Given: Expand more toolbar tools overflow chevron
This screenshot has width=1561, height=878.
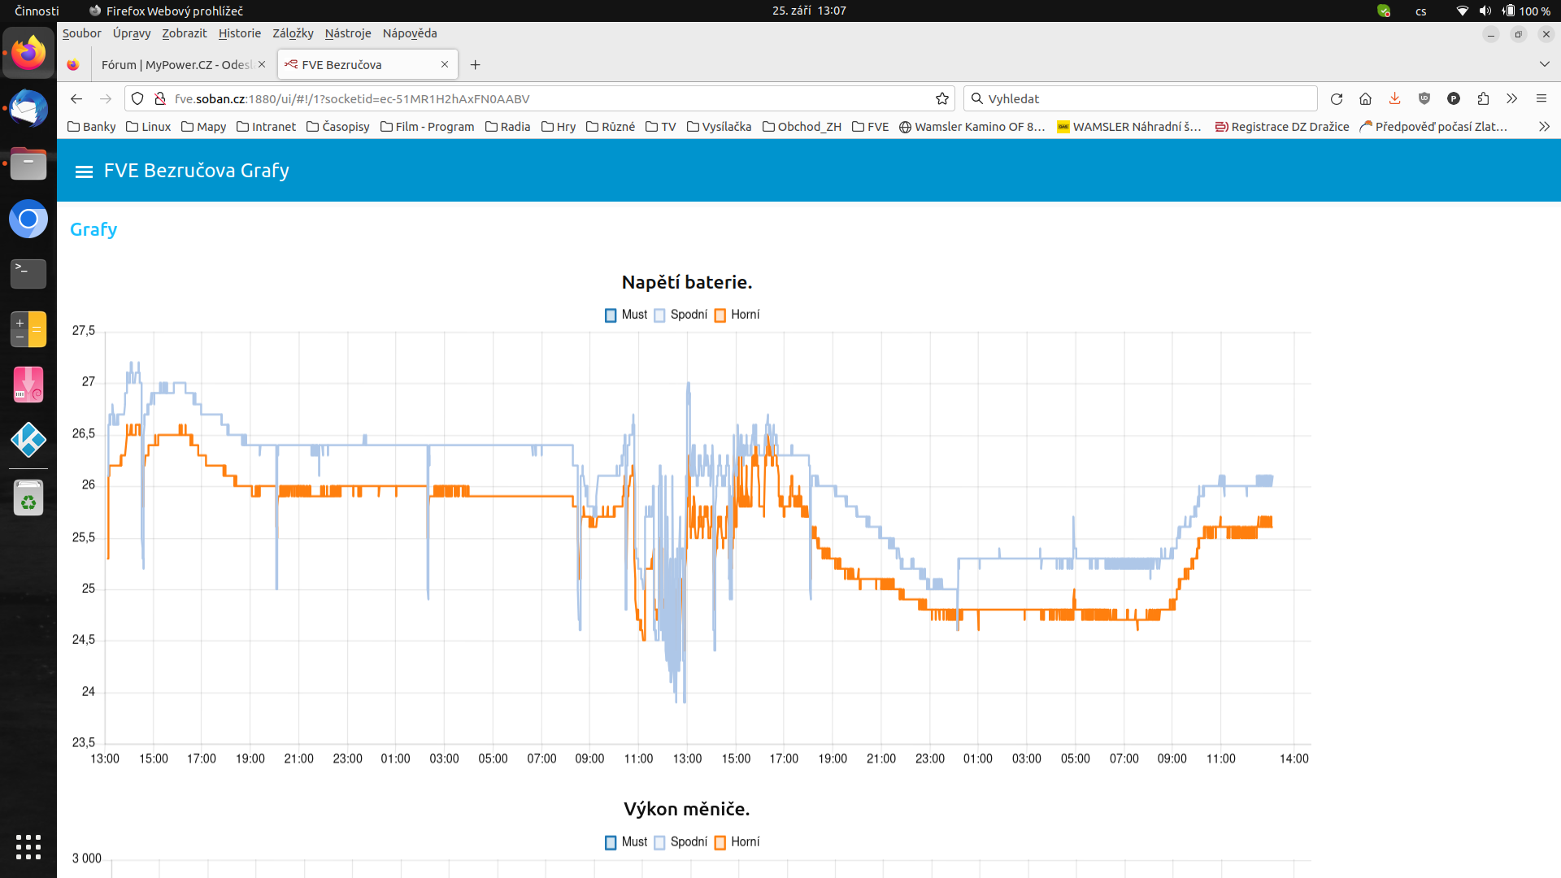Looking at the screenshot, I should click(x=1511, y=98).
